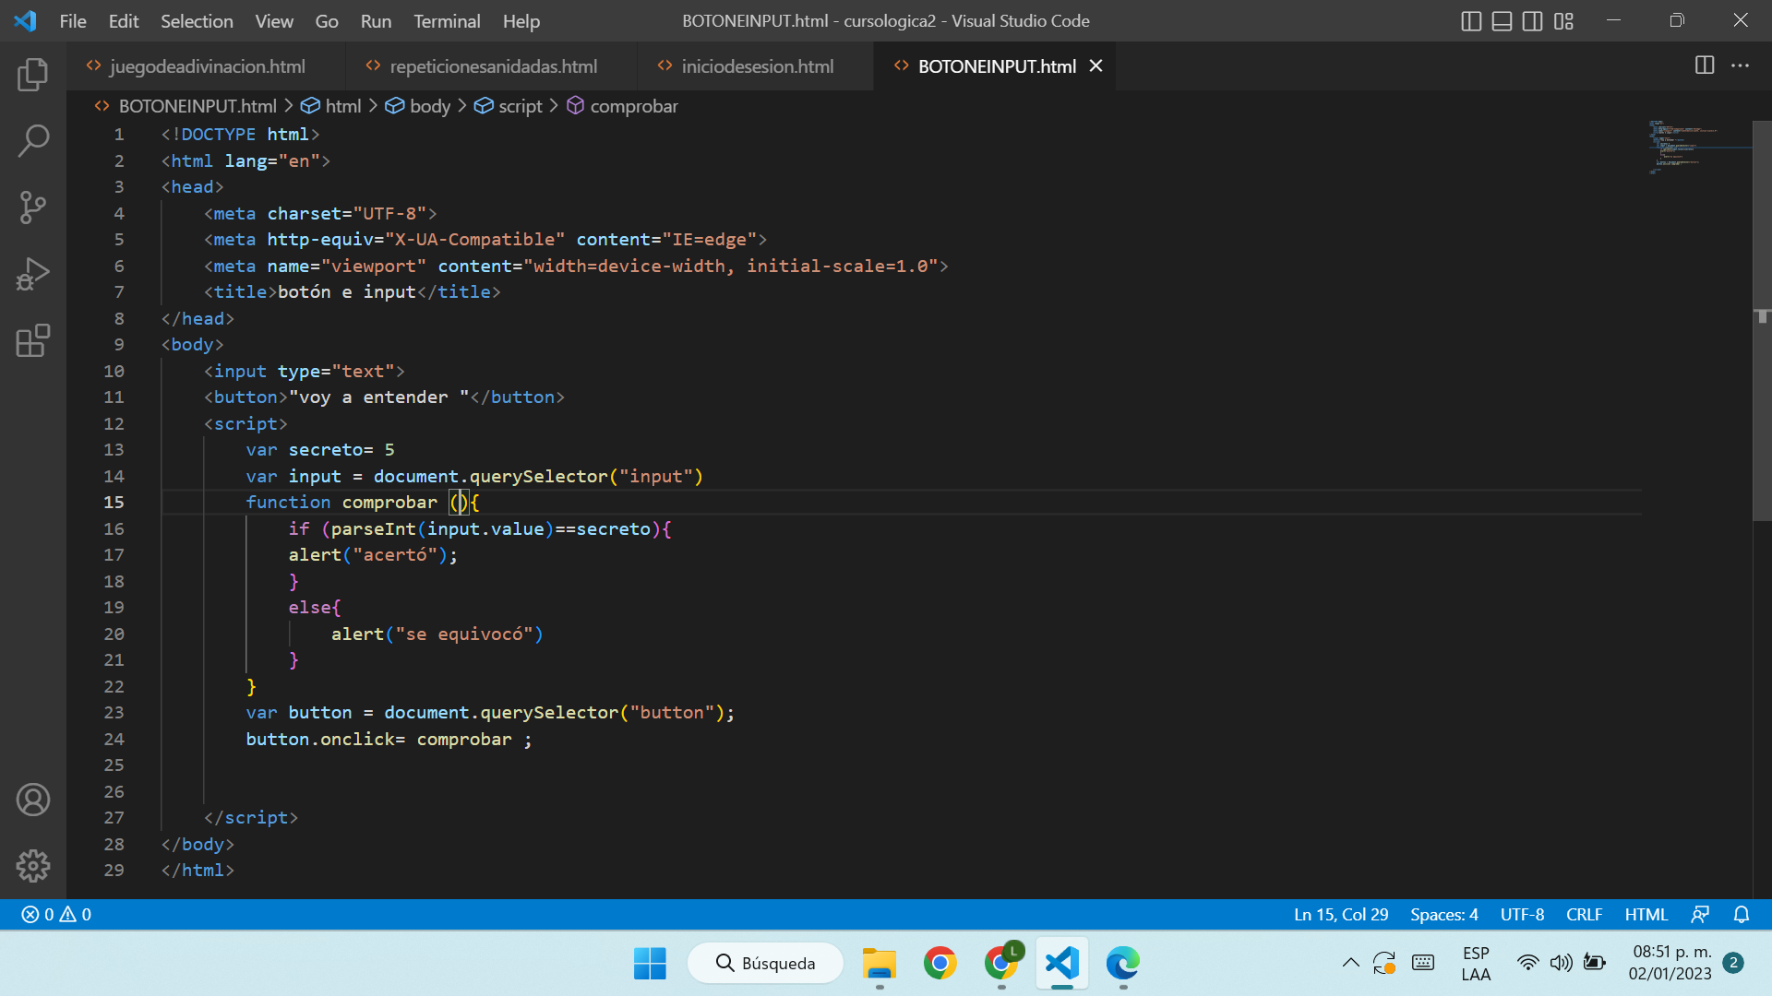Open the Explorer view in activity bar
Viewport: 1772px width, 996px height.
33,75
